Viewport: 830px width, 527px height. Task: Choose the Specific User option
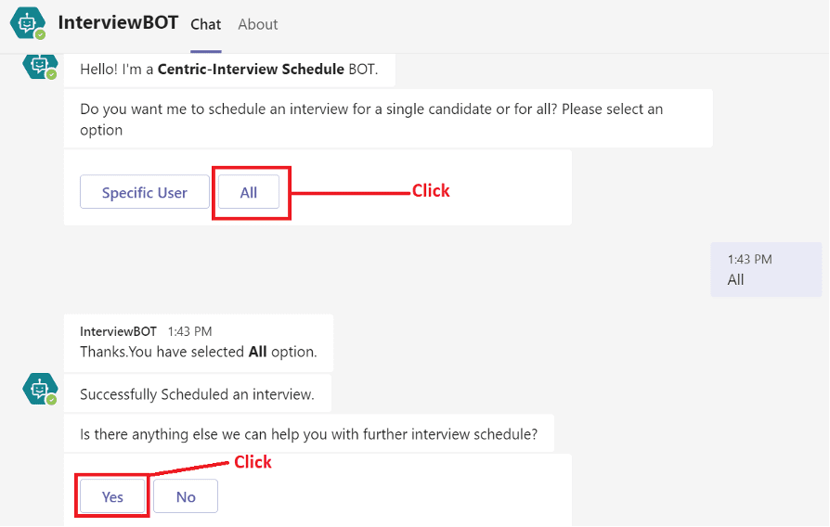pyautogui.click(x=144, y=193)
